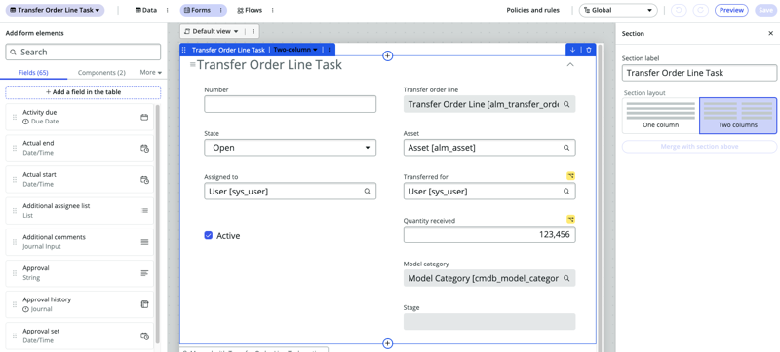This screenshot has width=780, height=352.
Task: Add a section below with plus icon
Action: 388,343
